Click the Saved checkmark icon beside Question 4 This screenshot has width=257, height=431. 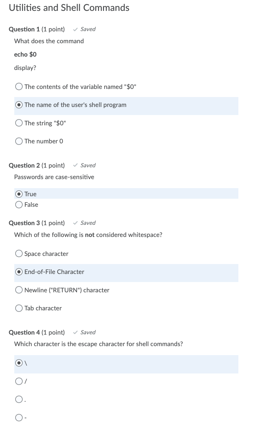[75, 332]
